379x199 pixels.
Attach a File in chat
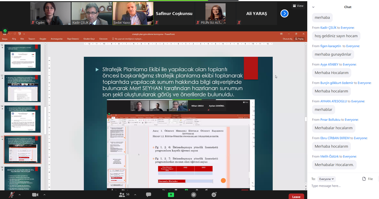tap(367, 179)
